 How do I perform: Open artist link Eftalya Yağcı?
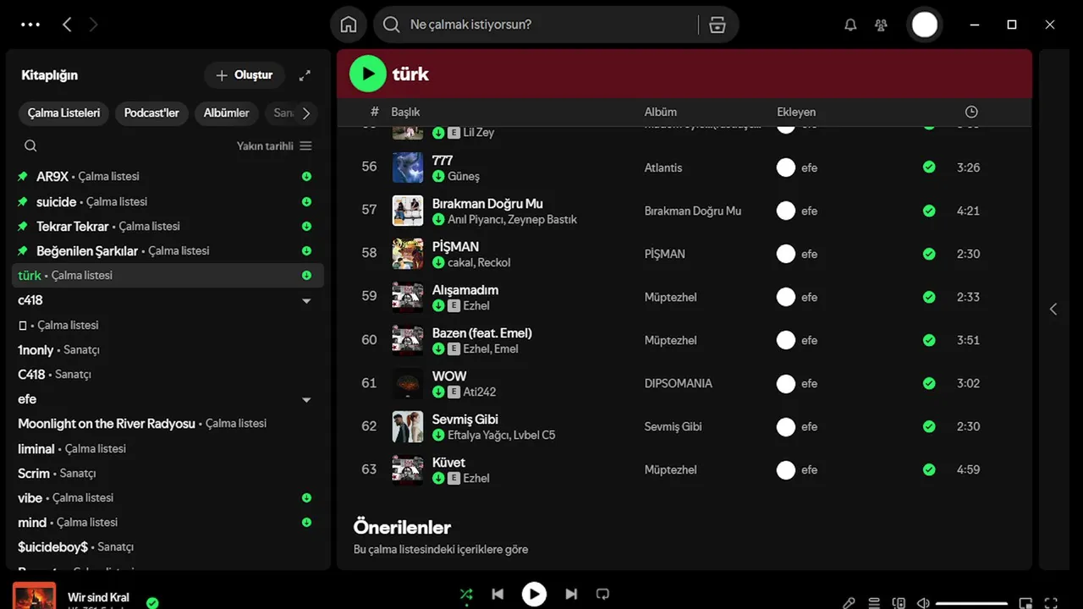[479, 435]
